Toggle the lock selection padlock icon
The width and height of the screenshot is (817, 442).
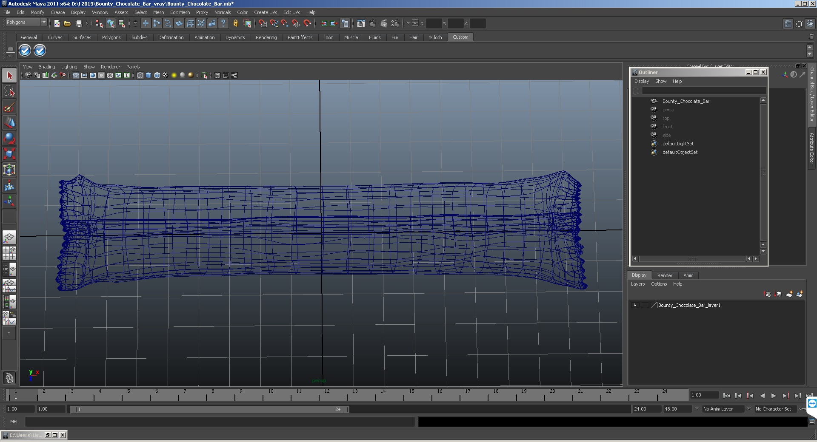(x=235, y=23)
